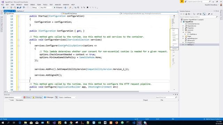
Task: Click Show All Files in Solution Explorer
Action: click(201, 14)
